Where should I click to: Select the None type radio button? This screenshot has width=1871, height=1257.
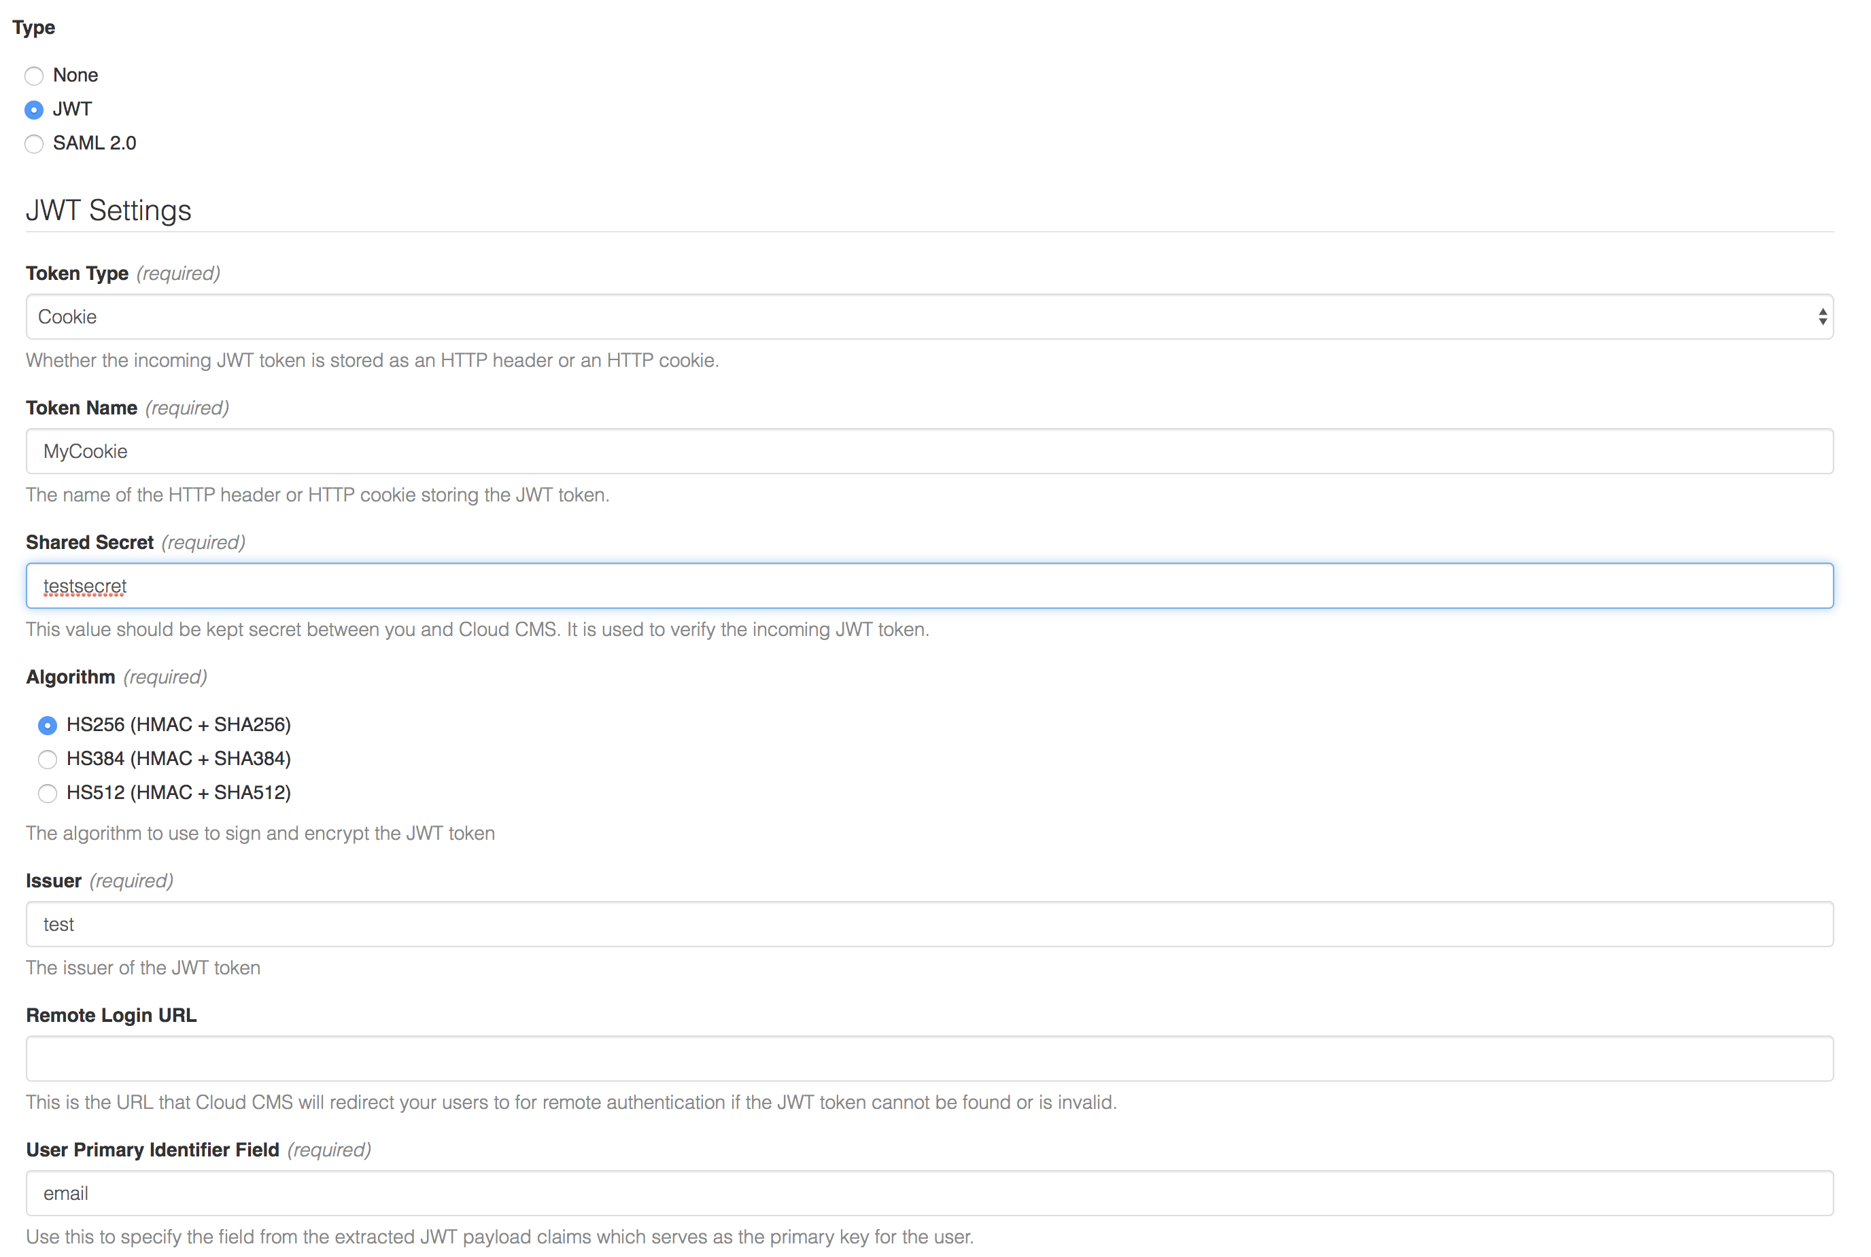(x=34, y=76)
